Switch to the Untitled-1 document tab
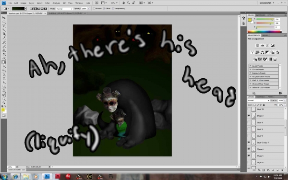This screenshot has width=288, height=180. [x=67, y=13]
